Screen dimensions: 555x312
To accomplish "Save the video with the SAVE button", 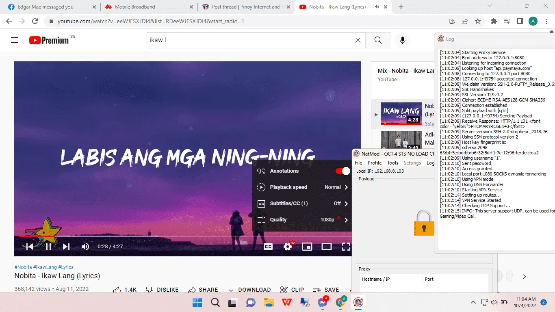I will coord(326,290).
